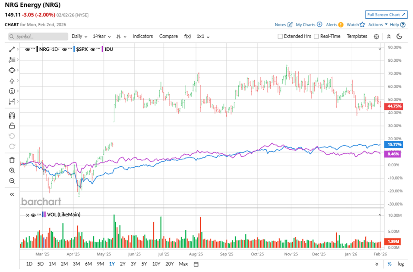Screen dimensions: 413x272
Task: Select the trend line drawing tool
Action: [12, 49]
